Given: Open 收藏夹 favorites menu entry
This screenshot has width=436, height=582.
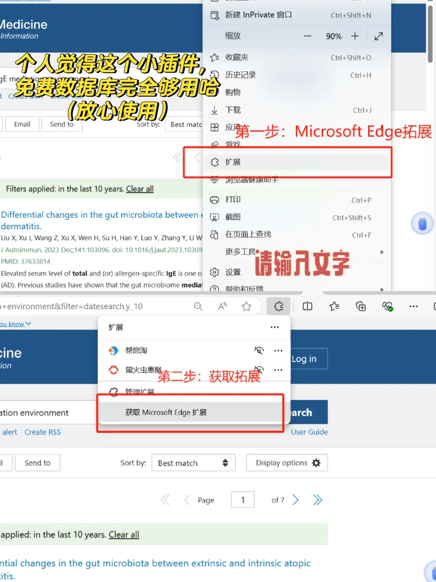Looking at the screenshot, I should 297,57.
